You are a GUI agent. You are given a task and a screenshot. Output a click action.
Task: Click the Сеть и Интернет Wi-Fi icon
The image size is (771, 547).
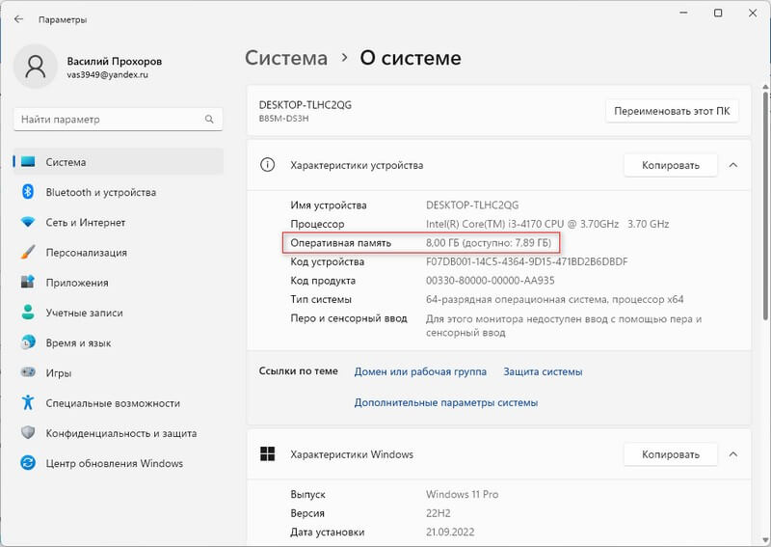click(28, 222)
